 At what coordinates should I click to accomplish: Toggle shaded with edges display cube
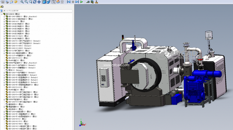44,2
